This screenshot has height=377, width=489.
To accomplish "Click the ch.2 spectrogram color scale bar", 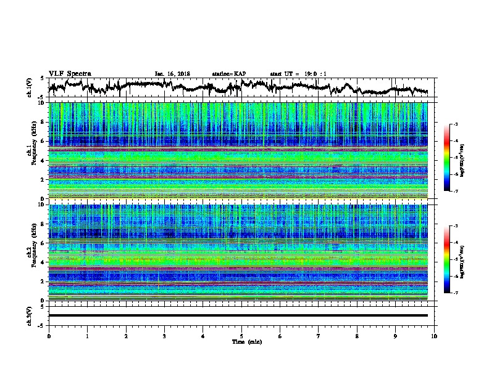I will (x=447, y=259).
